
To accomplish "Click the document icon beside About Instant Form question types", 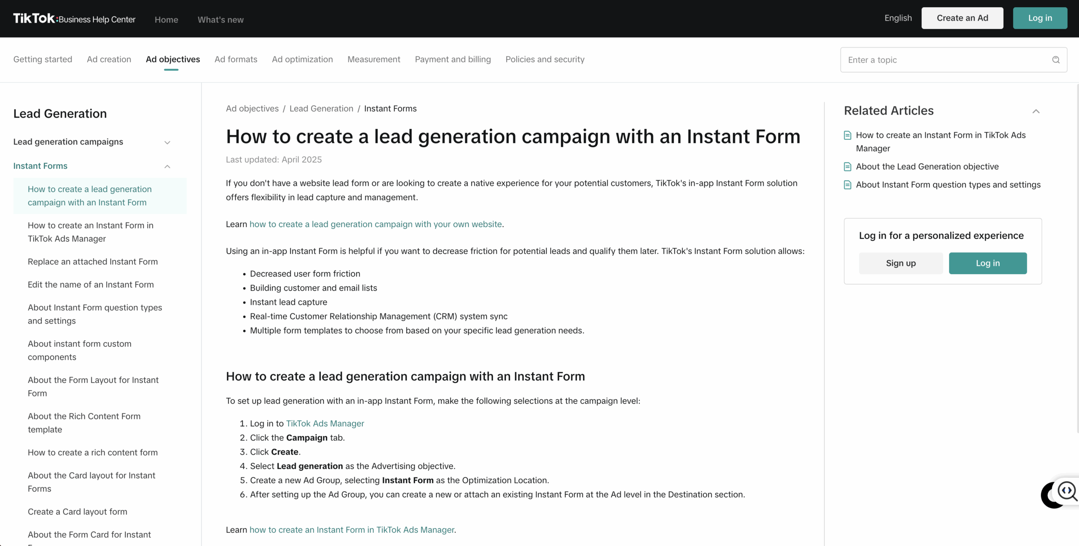I will pos(847,185).
